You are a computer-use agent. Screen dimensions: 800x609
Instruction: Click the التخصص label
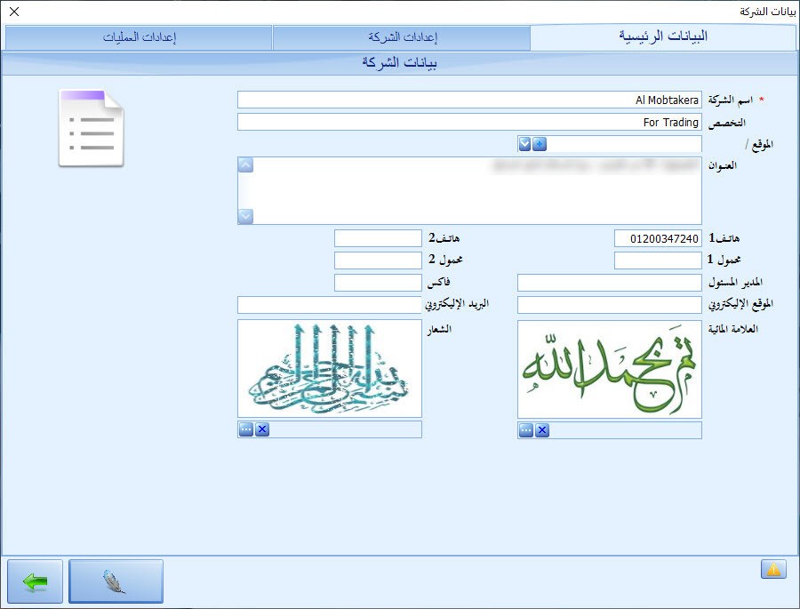point(726,123)
